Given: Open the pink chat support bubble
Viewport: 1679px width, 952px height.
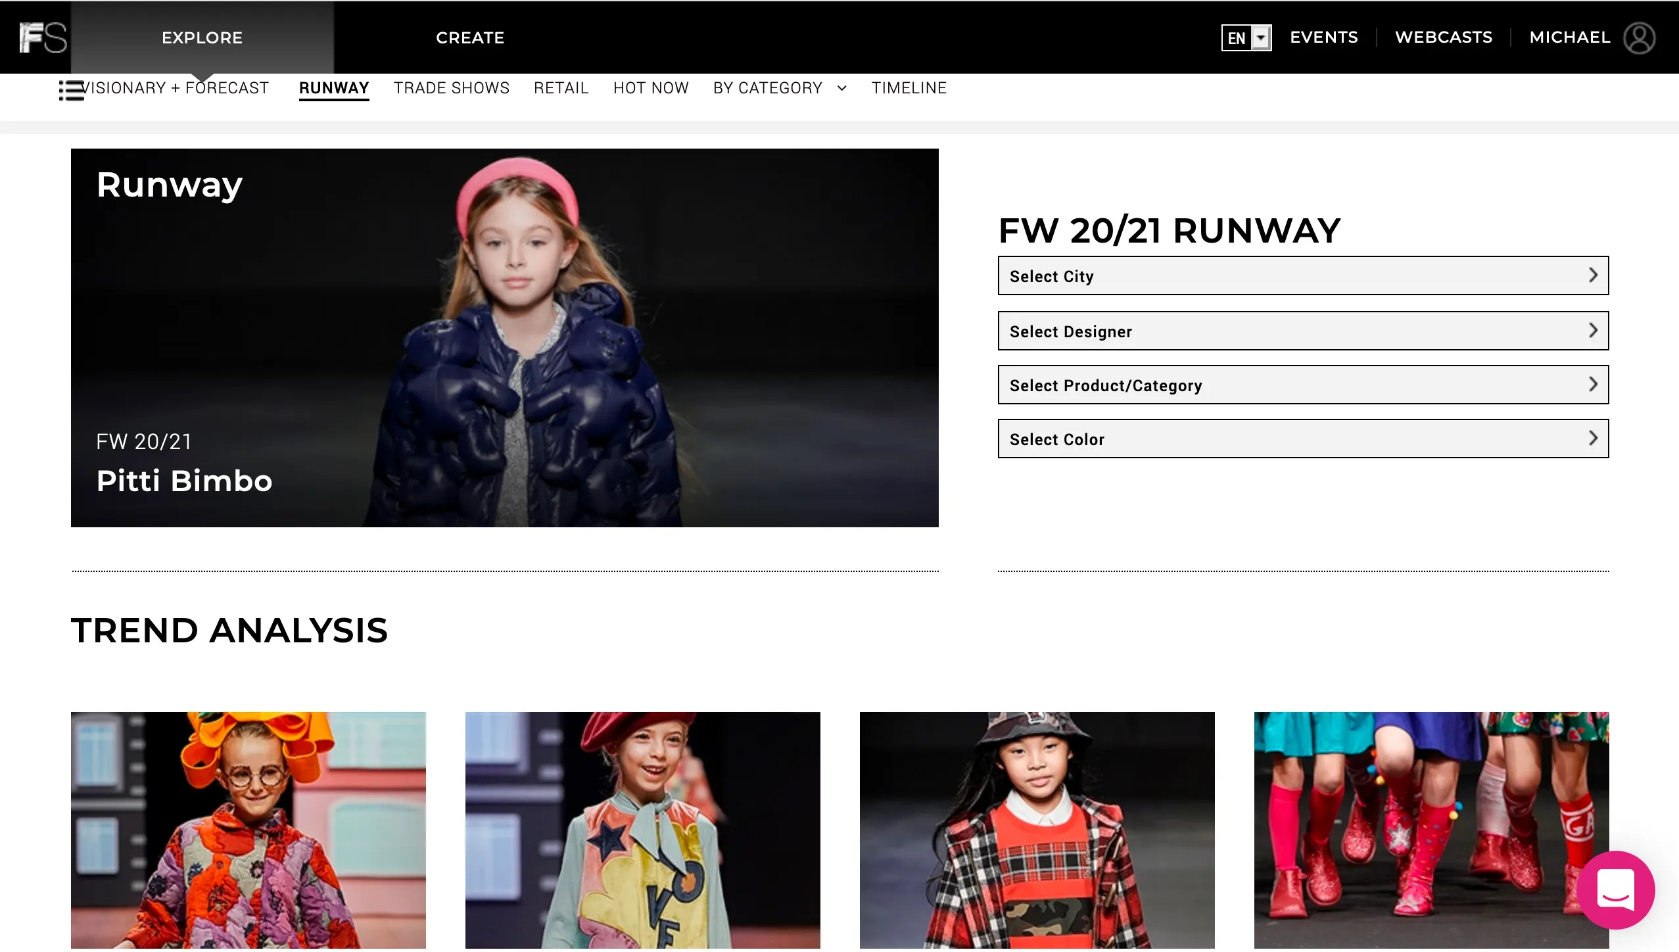Looking at the screenshot, I should tap(1616, 890).
